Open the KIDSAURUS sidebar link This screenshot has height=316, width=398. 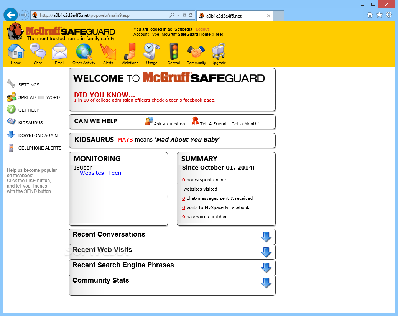(31, 123)
